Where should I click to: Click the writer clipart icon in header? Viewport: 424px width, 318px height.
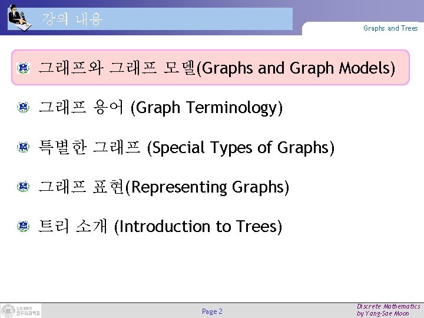coord(19,18)
